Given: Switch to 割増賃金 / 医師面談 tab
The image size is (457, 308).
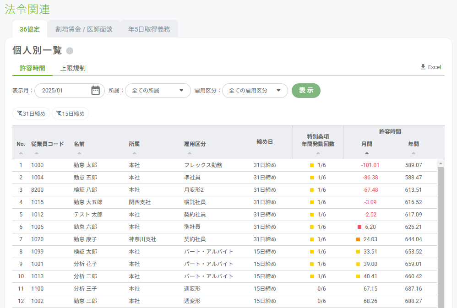Looking at the screenshot, I should pos(84,29).
